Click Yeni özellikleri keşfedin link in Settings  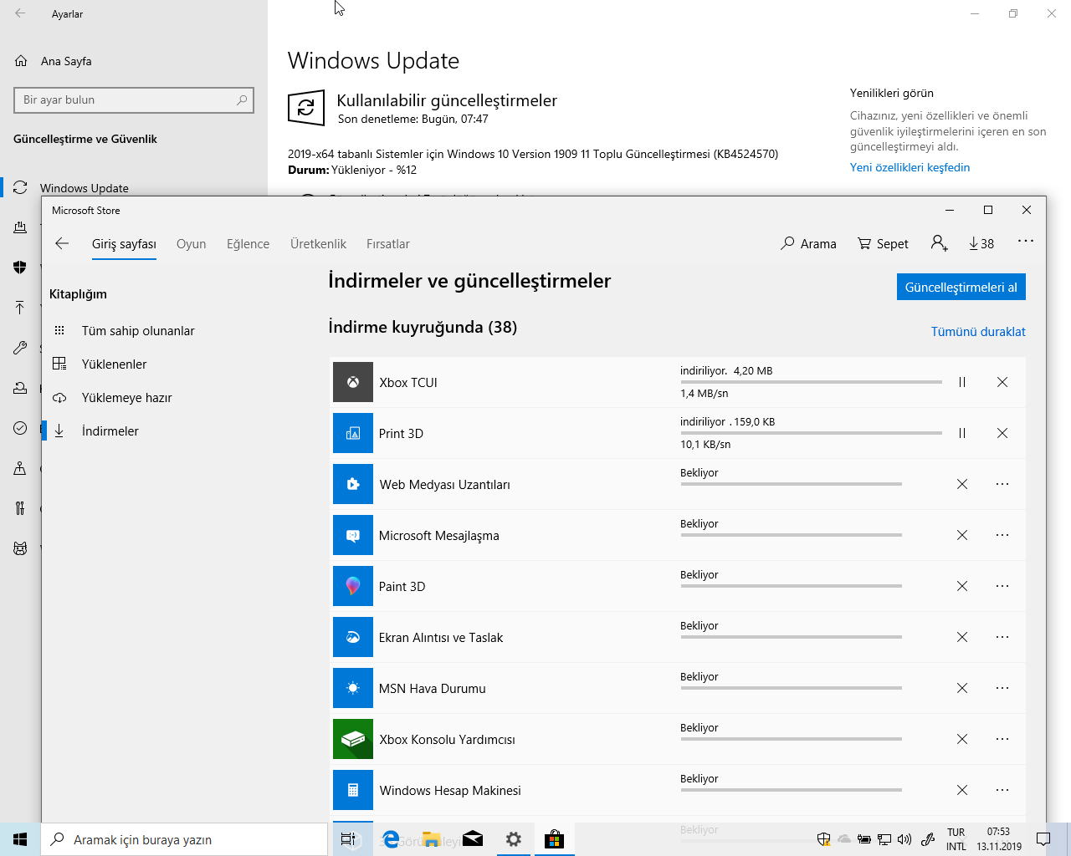coord(910,167)
